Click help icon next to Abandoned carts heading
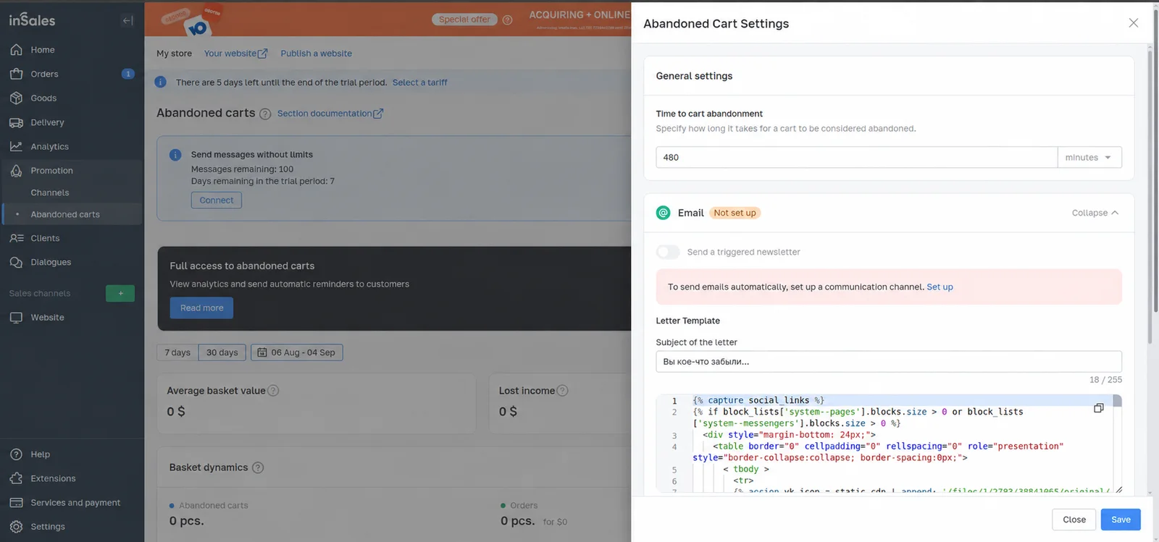This screenshot has height=542, width=1159. [x=265, y=114]
